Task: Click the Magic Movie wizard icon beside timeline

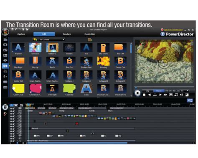Action: click(x=5, y=107)
